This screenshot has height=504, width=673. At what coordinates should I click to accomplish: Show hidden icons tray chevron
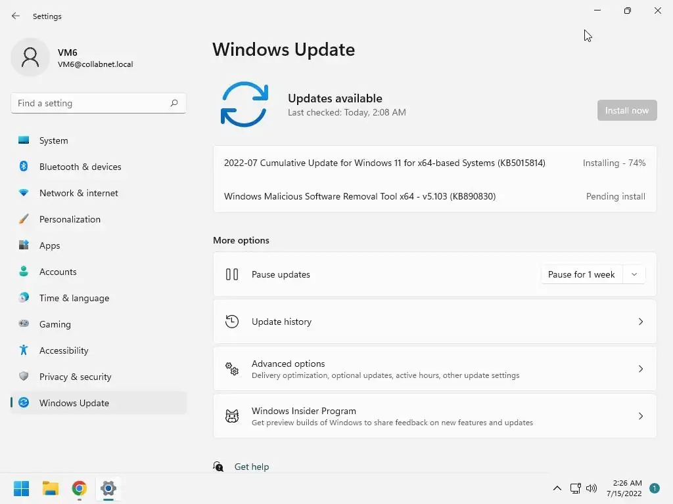(557, 488)
